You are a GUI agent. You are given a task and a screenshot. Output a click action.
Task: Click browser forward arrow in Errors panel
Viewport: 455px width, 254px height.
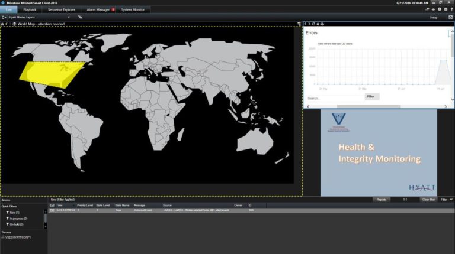pyautogui.click(x=309, y=24)
